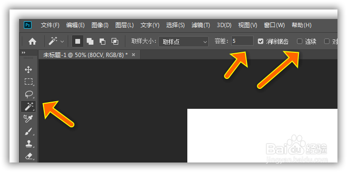Enable the 连续 contiguous checkbox
347x172 pixels.
point(299,41)
